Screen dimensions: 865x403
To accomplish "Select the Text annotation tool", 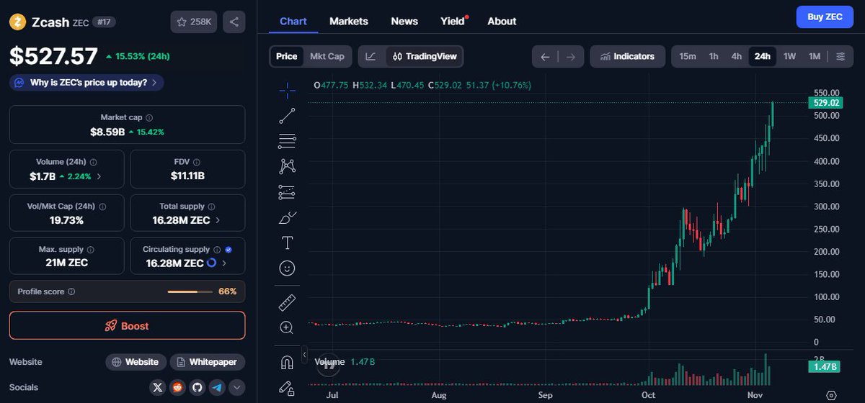I will click(287, 243).
